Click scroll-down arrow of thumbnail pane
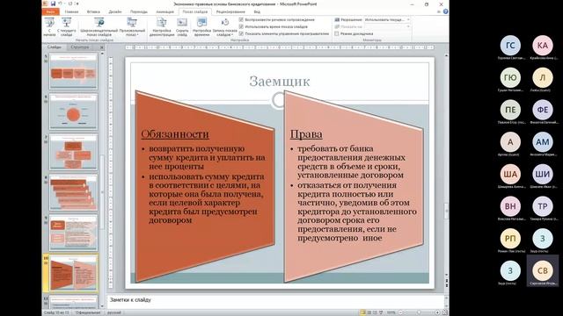 coord(102,306)
